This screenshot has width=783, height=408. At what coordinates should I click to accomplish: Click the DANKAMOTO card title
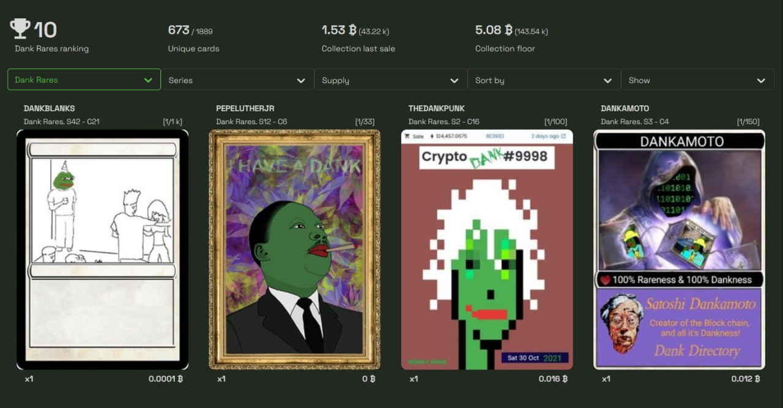pos(625,108)
